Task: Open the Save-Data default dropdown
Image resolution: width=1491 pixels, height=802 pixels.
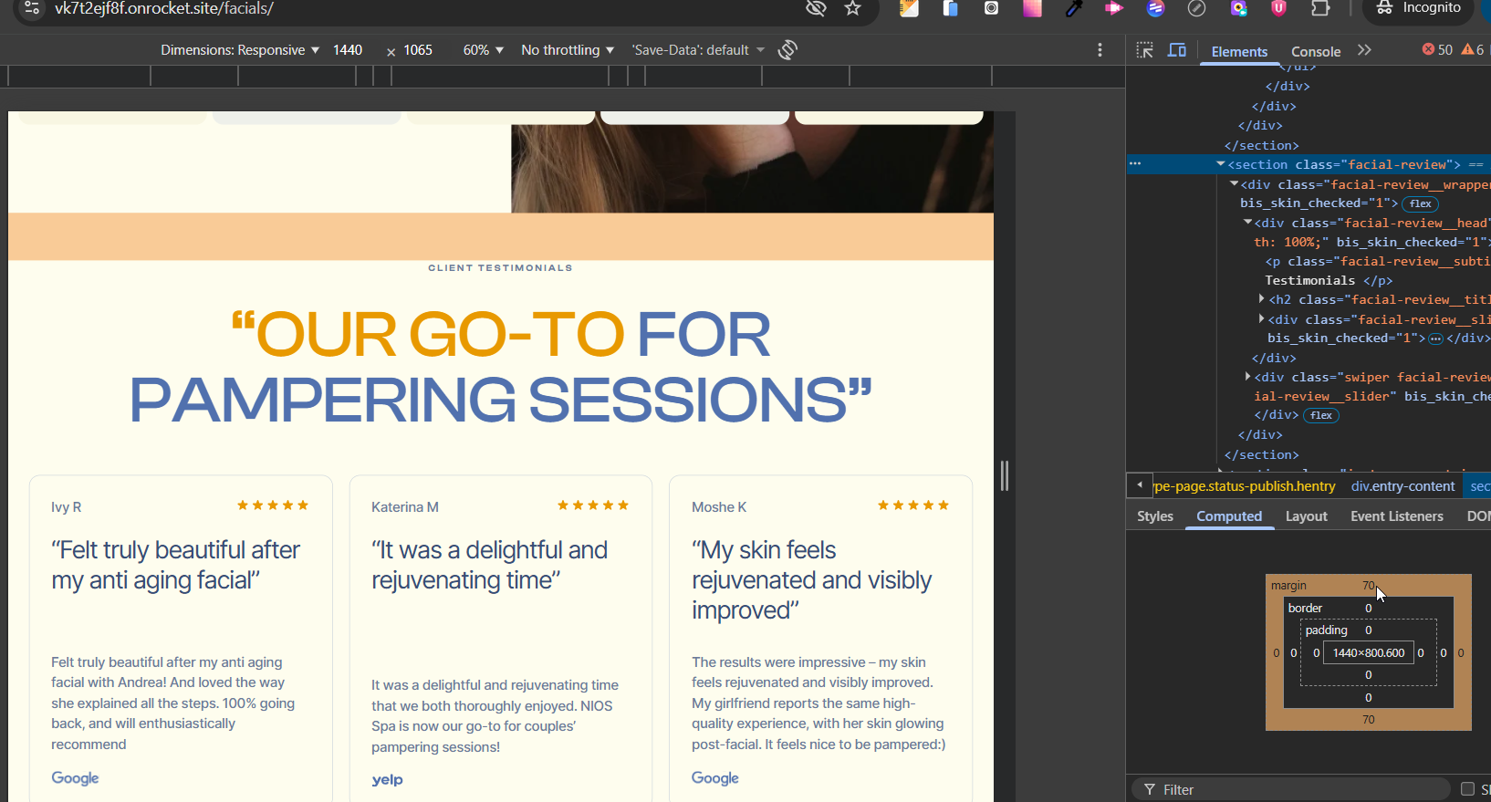Action: pos(698,50)
